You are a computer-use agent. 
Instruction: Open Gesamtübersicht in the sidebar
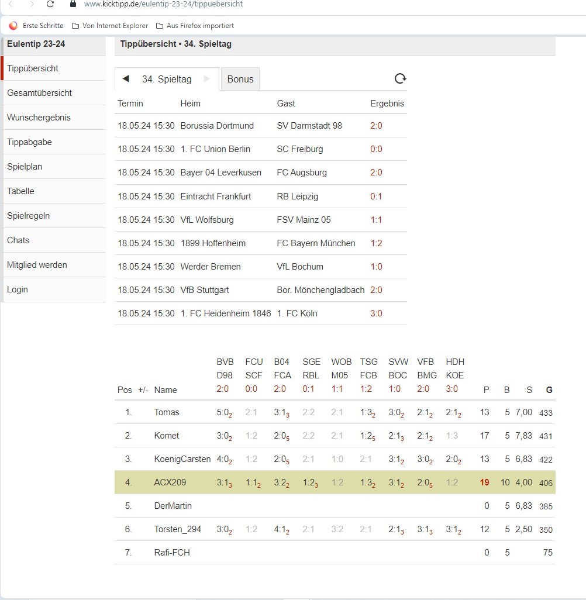(54, 93)
